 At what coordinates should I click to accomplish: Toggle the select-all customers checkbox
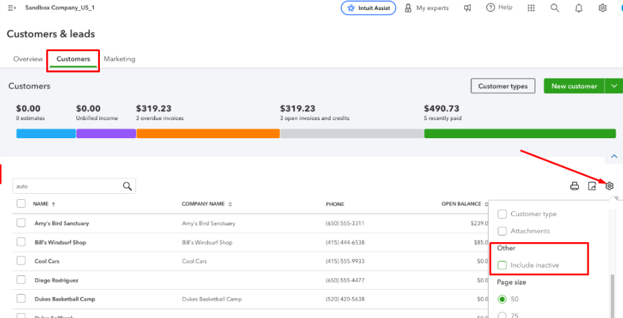pos(21,203)
